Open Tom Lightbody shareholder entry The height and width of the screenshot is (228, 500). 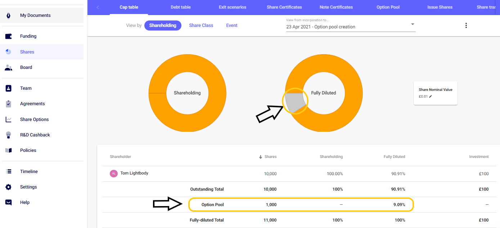pyautogui.click(x=134, y=173)
